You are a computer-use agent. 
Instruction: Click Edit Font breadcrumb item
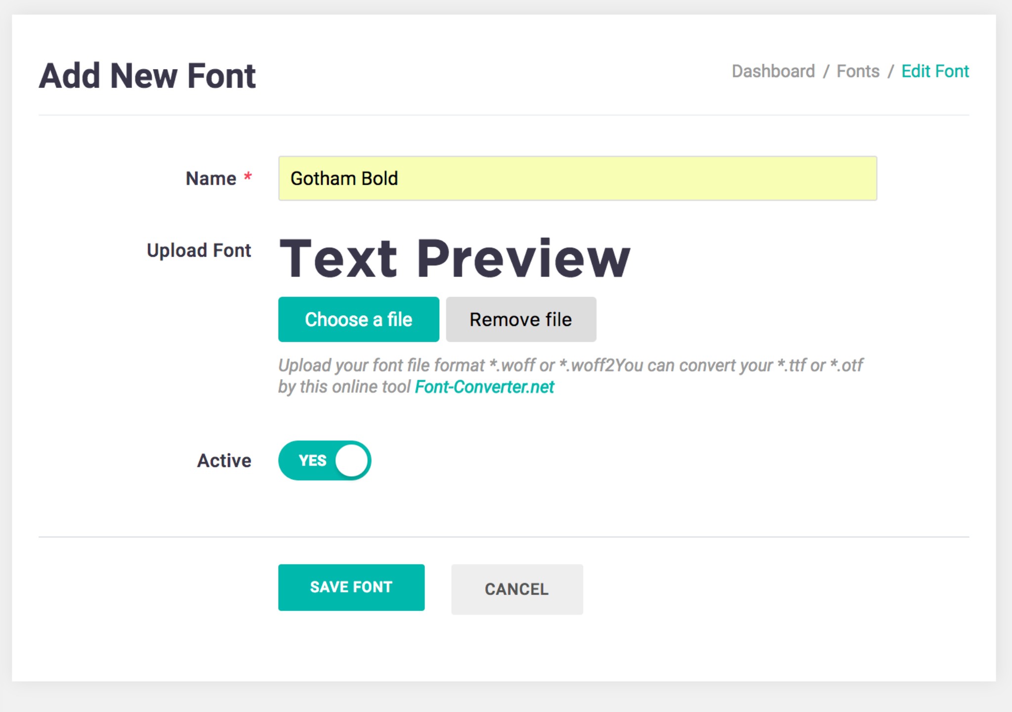click(x=934, y=72)
